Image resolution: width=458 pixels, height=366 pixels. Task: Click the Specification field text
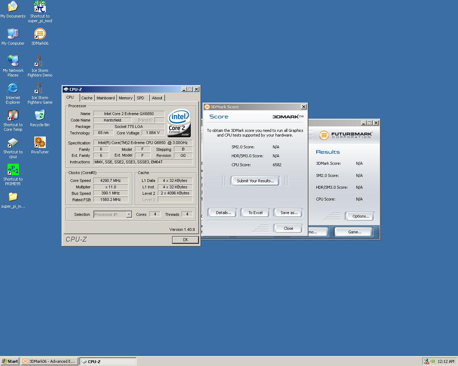143,143
